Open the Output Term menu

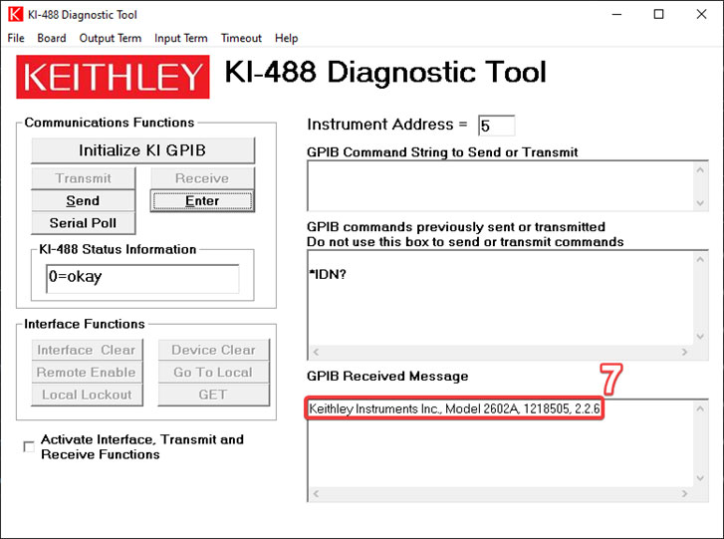pyautogui.click(x=111, y=38)
